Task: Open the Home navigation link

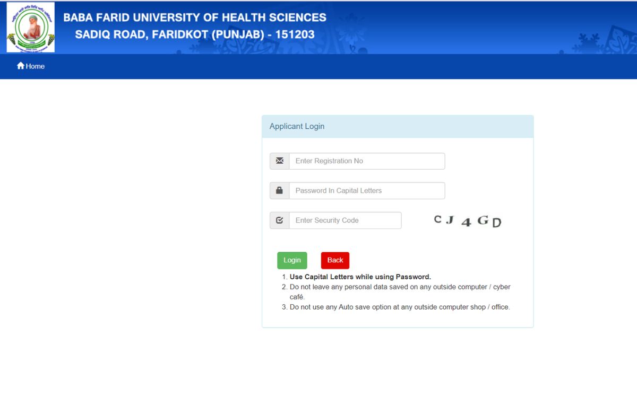Action: coord(31,66)
